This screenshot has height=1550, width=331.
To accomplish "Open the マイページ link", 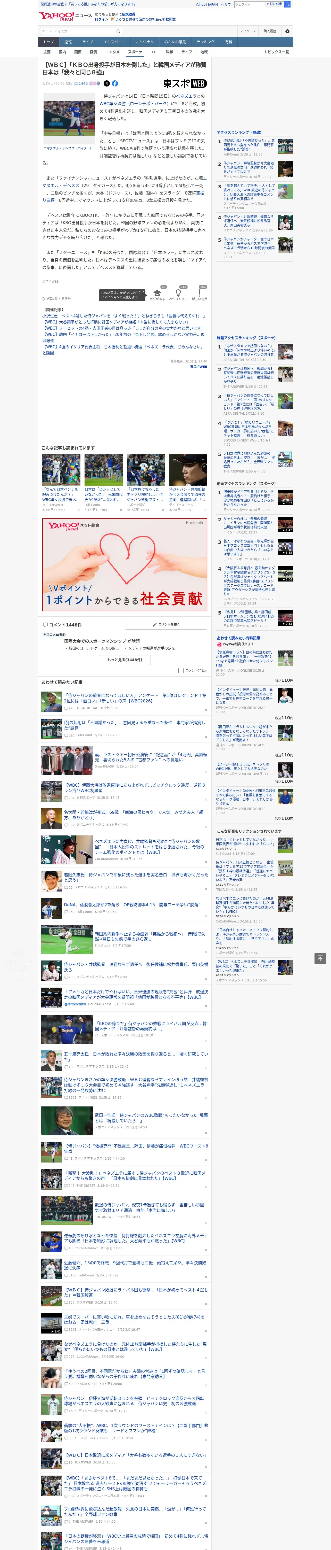I will point(247,31).
